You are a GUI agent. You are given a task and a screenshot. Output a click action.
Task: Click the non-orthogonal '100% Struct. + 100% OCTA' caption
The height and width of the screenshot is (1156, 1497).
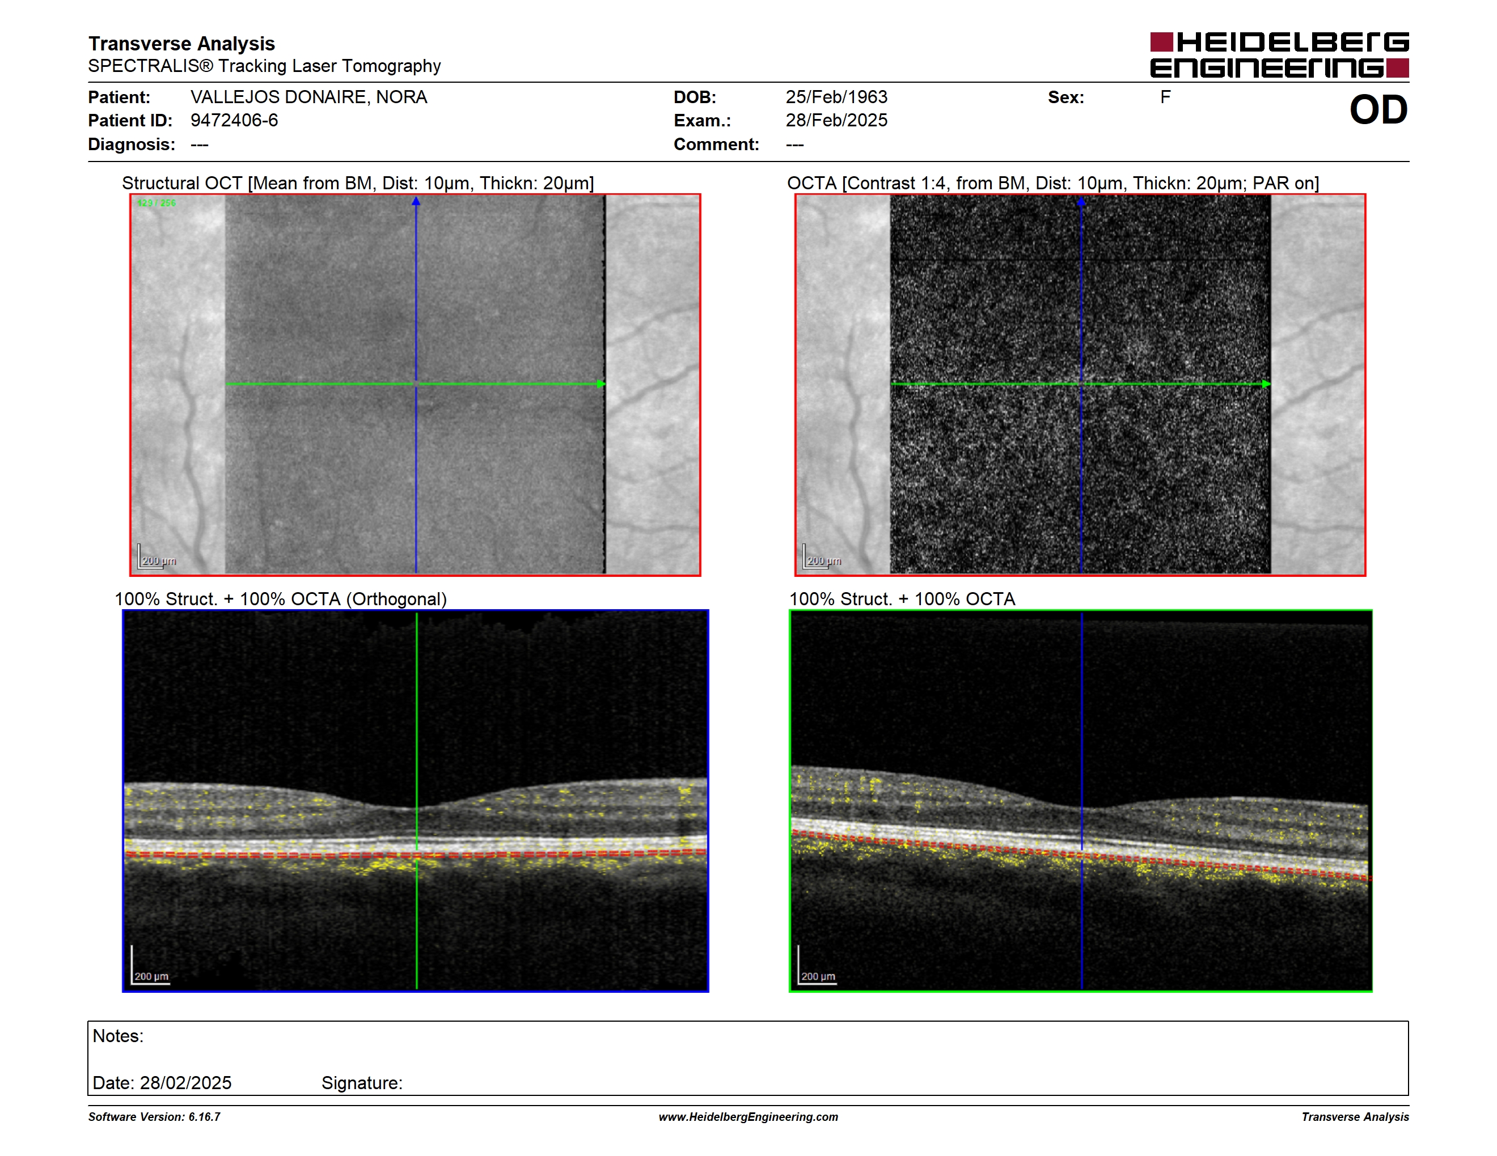pyautogui.click(x=902, y=599)
